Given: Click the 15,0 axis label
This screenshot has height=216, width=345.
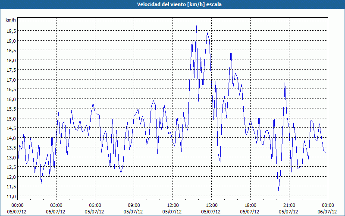Looking at the screenshot, I should [12, 118].
